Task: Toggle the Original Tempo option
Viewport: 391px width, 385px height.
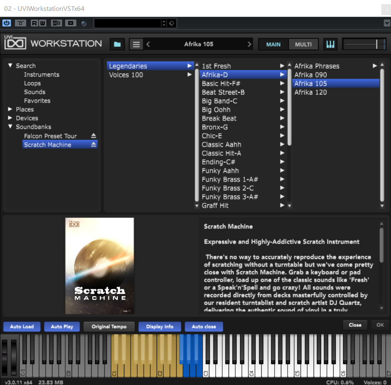Action: coord(109,326)
